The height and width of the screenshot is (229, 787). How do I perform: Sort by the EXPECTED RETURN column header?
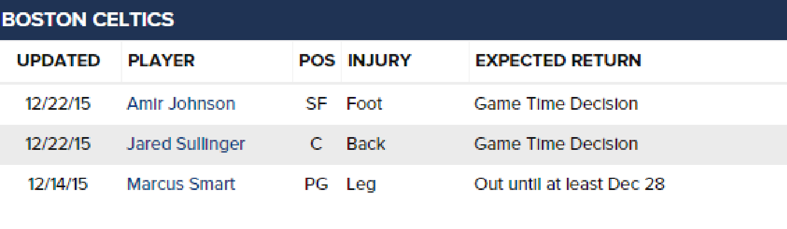(x=558, y=61)
